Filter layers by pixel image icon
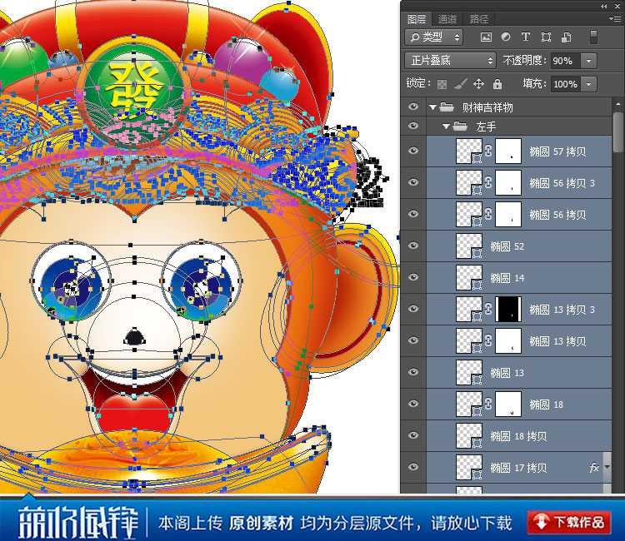625x541 pixels. (486, 37)
